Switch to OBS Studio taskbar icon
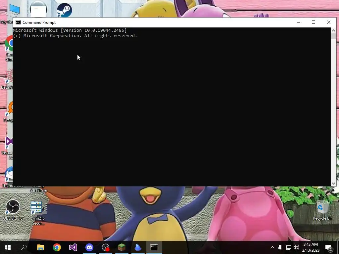339x254 pixels. click(106, 247)
